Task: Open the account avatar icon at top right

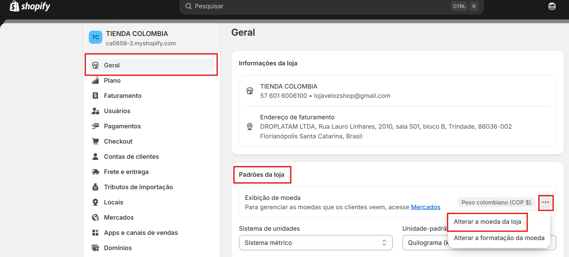Action: coord(552,6)
